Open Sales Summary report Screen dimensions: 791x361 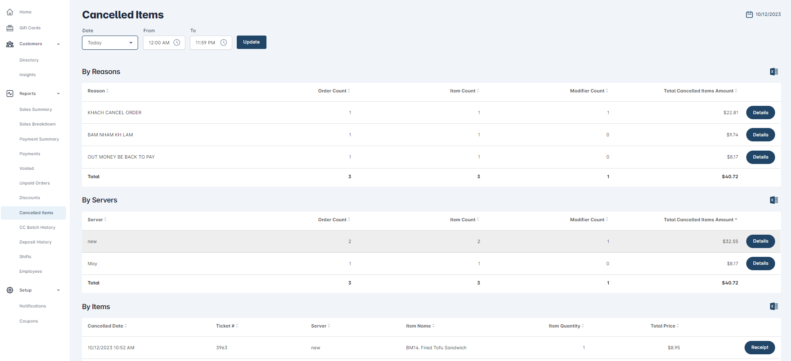(x=36, y=110)
